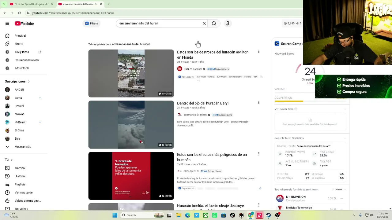Open suggested search envenenenado del huracan
The image size is (392, 220).
131,44
